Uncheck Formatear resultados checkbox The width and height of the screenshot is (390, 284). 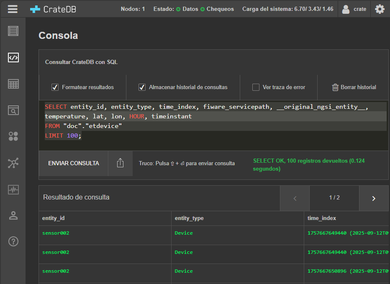click(55, 87)
